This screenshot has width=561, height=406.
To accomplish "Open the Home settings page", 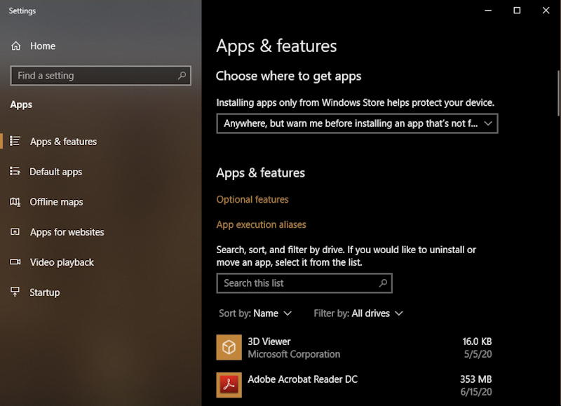I will 43,46.
